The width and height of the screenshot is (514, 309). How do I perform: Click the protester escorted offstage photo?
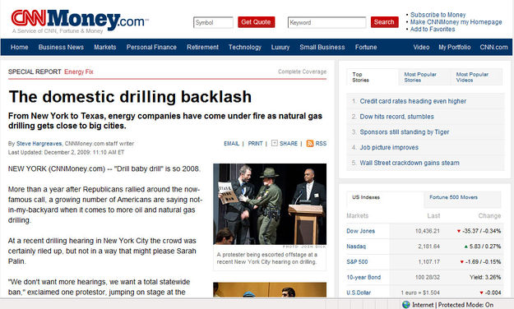[270, 204]
